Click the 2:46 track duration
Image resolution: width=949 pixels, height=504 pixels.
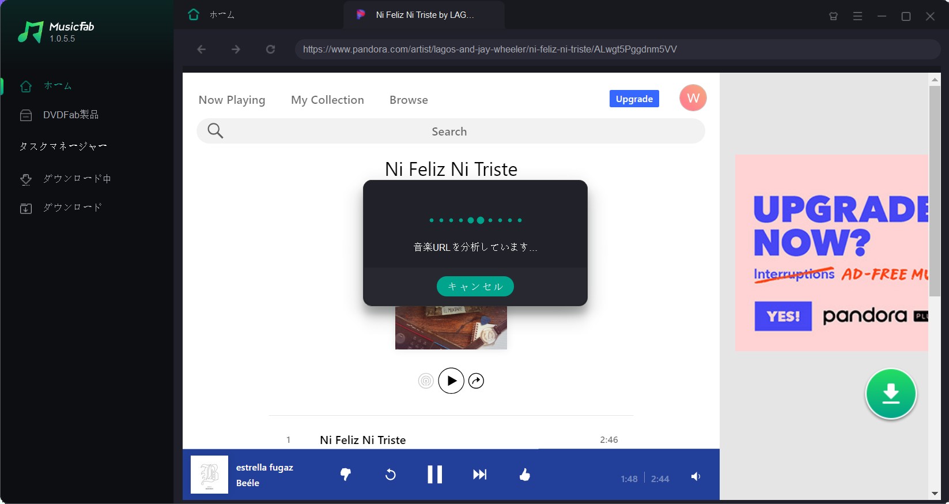pyautogui.click(x=609, y=440)
